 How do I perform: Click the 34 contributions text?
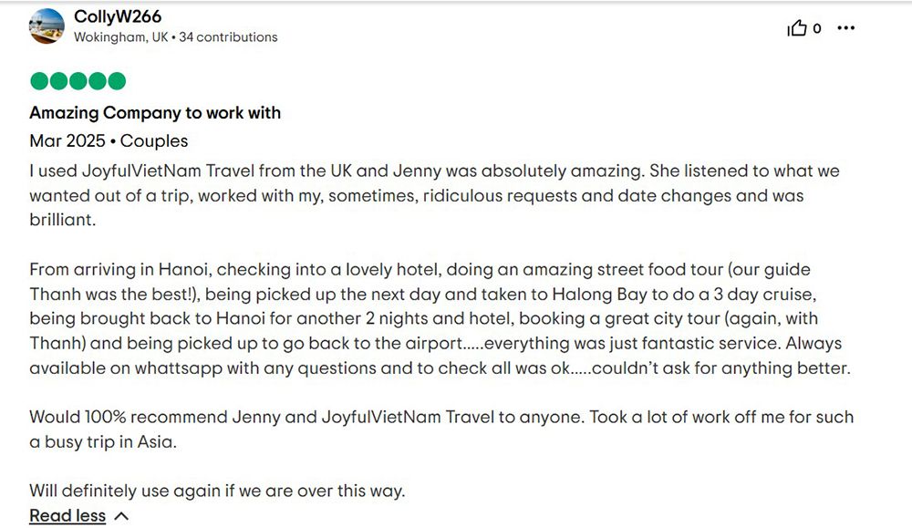coord(228,37)
